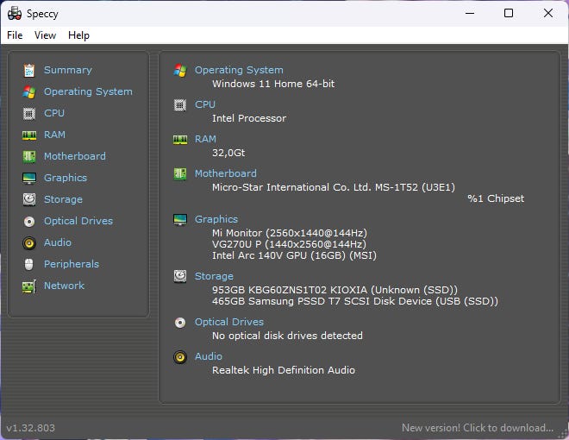This screenshot has width=569, height=440.
Task: Click the Audio speaker icon in summary panel
Action: click(x=180, y=357)
